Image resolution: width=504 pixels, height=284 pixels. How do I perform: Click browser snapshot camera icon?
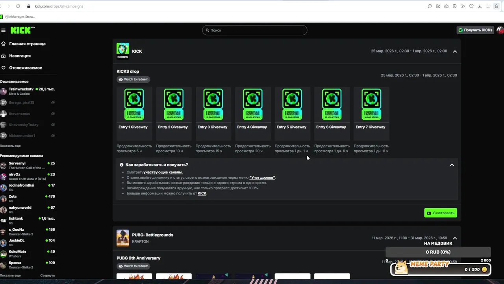tap(446, 6)
